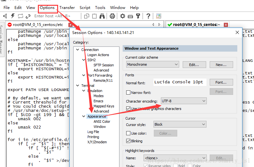The height and width of the screenshot is (167, 254).
Task: Click the Print toolbar icon
Action: coord(112,16)
